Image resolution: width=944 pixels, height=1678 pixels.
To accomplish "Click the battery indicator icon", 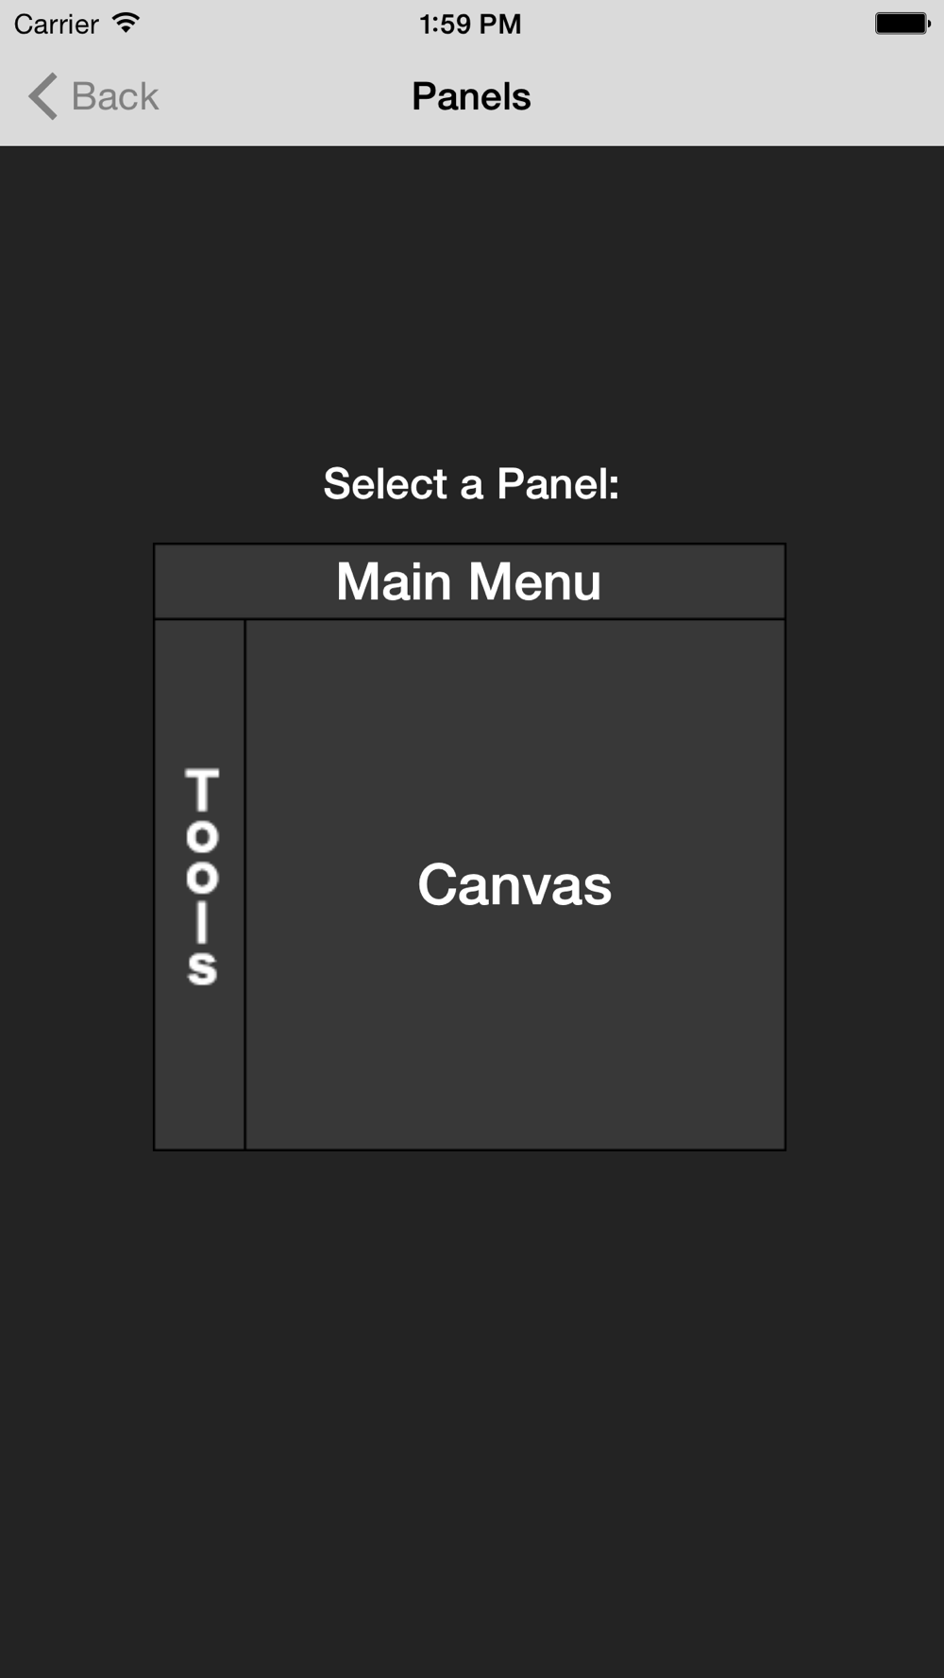I will tap(902, 24).
